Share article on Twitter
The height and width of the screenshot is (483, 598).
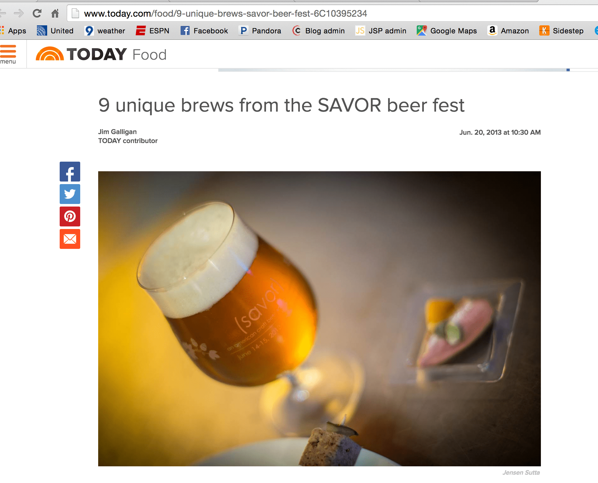click(x=70, y=194)
